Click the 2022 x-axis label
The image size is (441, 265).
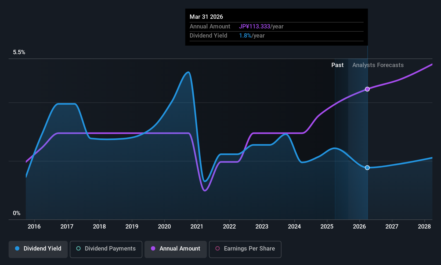coord(229,227)
